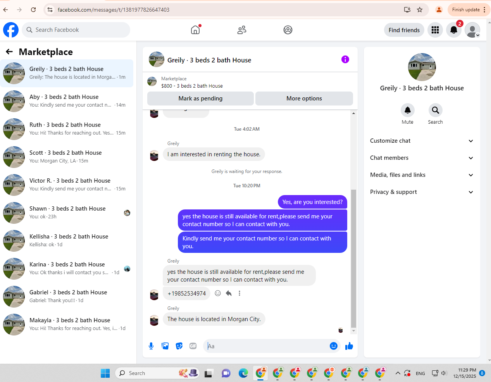Screen dimensions: 491x382
Task: Click message "I am interested in renting the house."
Action: pyautogui.click(x=214, y=154)
